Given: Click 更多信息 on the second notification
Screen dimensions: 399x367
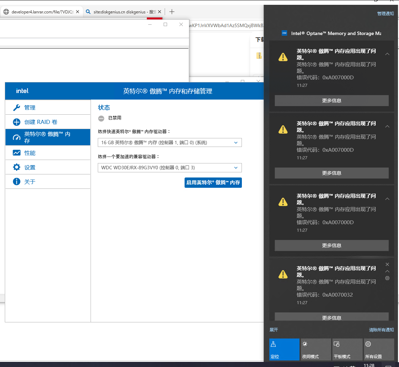Looking at the screenshot, I should click(x=331, y=173).
